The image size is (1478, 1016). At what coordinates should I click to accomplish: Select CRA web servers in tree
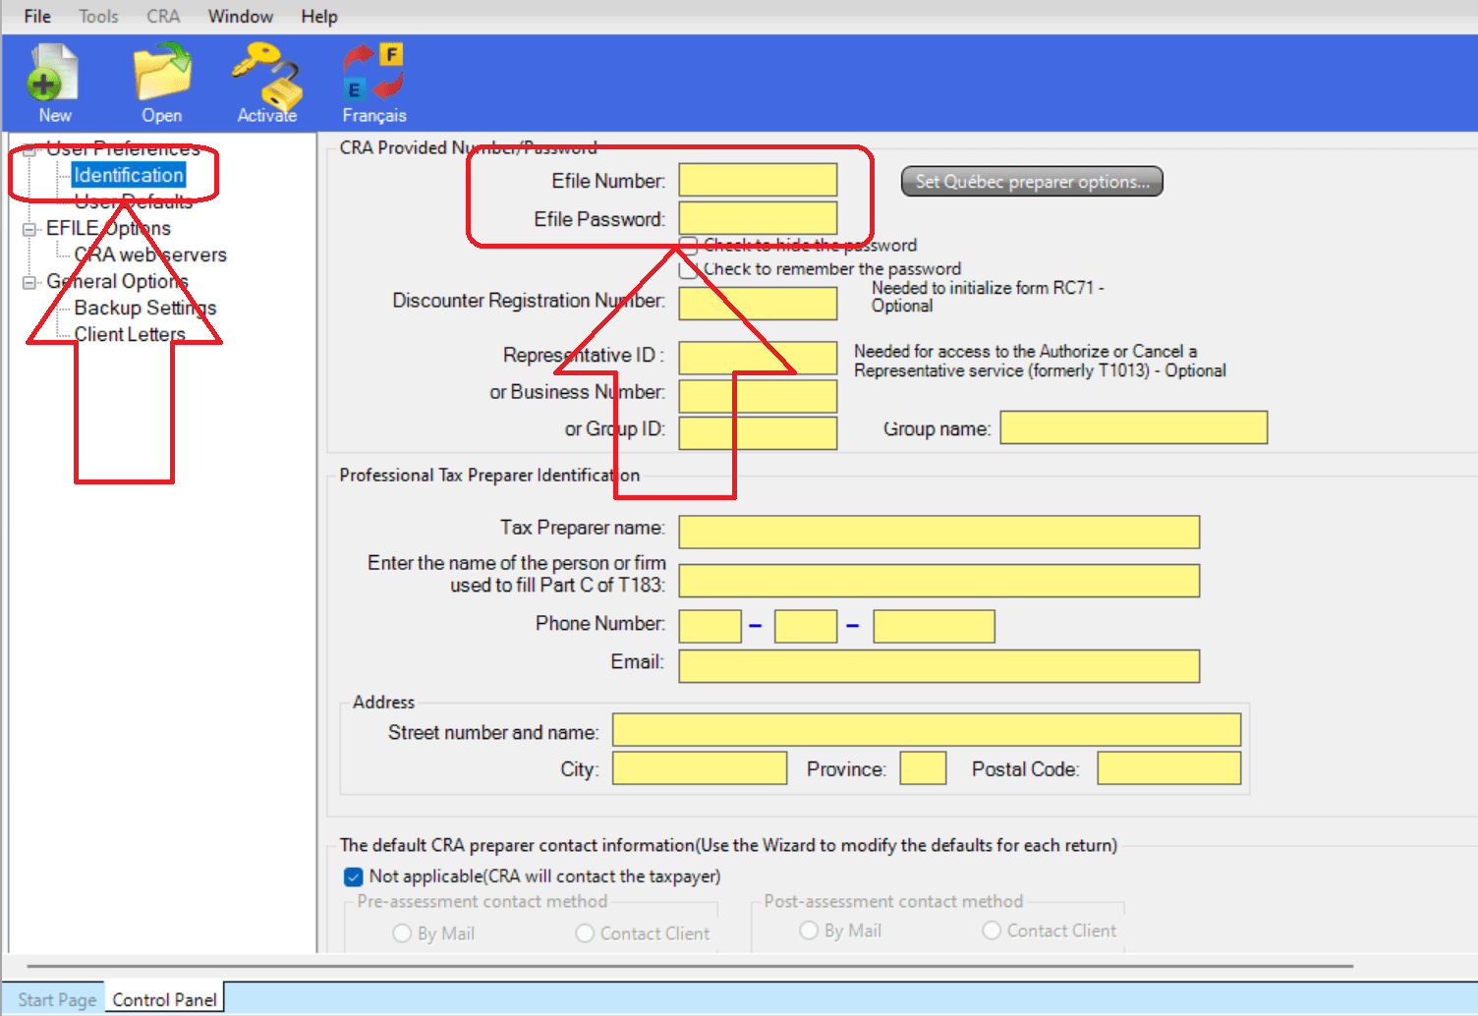[x=150, y=254]
